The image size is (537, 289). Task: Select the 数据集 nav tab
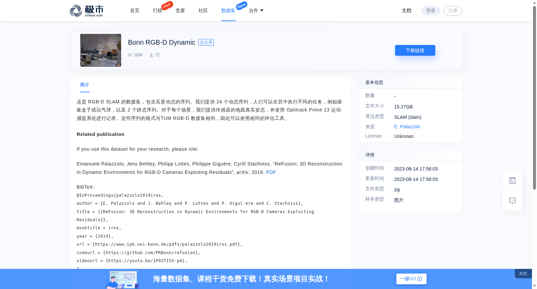[228, 11]
